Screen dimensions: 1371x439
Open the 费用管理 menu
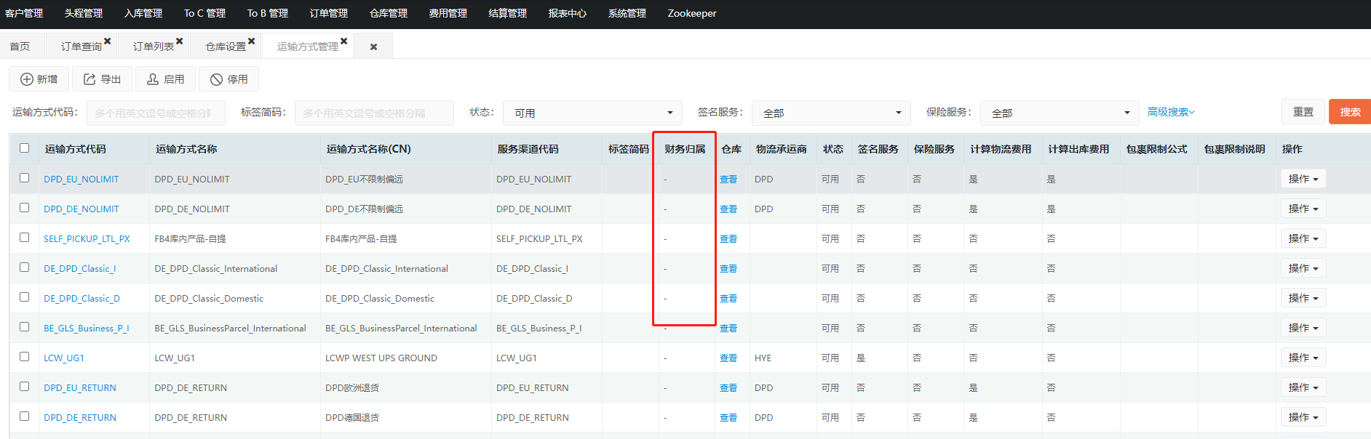pyautogui.click(x=448, y=13)
